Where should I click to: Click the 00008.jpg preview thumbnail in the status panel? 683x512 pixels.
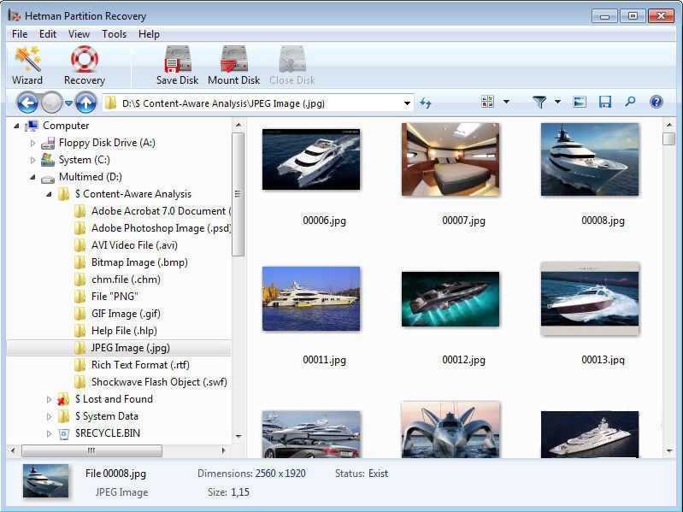click(x=46, y=480)
